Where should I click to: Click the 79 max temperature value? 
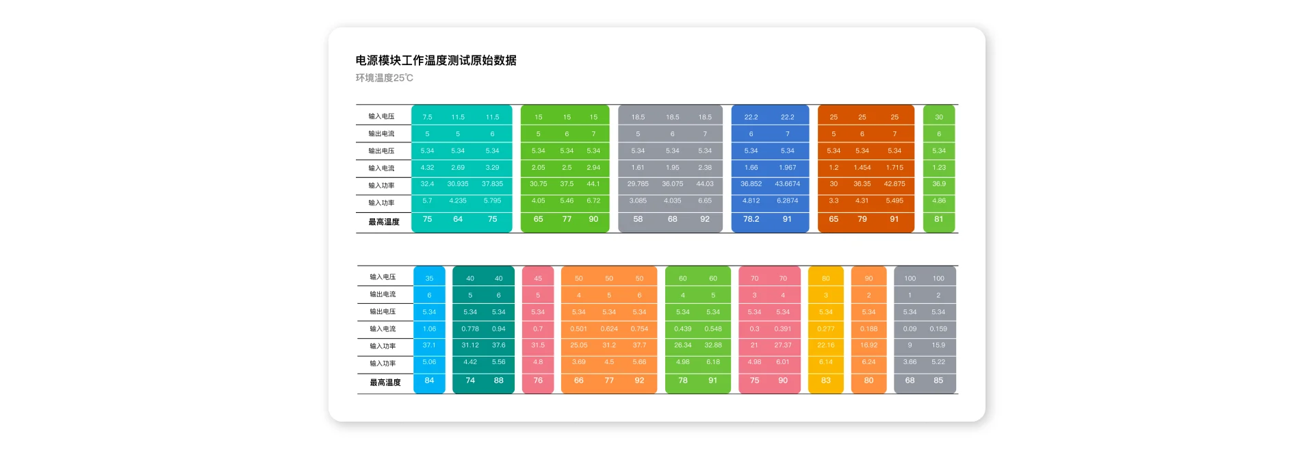[862, 220]
